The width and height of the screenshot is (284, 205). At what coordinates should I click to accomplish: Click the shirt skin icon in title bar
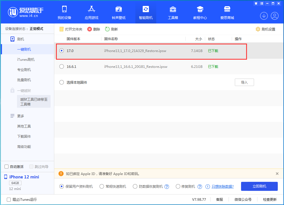coord(256,3)
